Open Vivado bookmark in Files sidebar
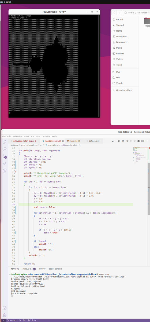This screenshot has width=150, height=322. tap(125, 83)
